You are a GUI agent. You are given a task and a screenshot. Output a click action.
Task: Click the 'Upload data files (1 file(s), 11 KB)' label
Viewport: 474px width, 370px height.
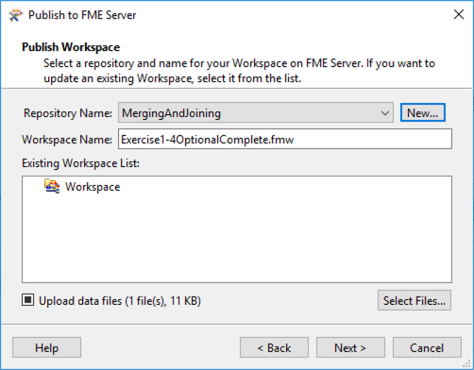pyautogui.click(x=120, y=301)
